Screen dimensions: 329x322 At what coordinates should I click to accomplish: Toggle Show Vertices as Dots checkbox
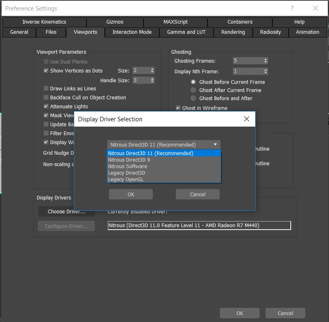46,70
